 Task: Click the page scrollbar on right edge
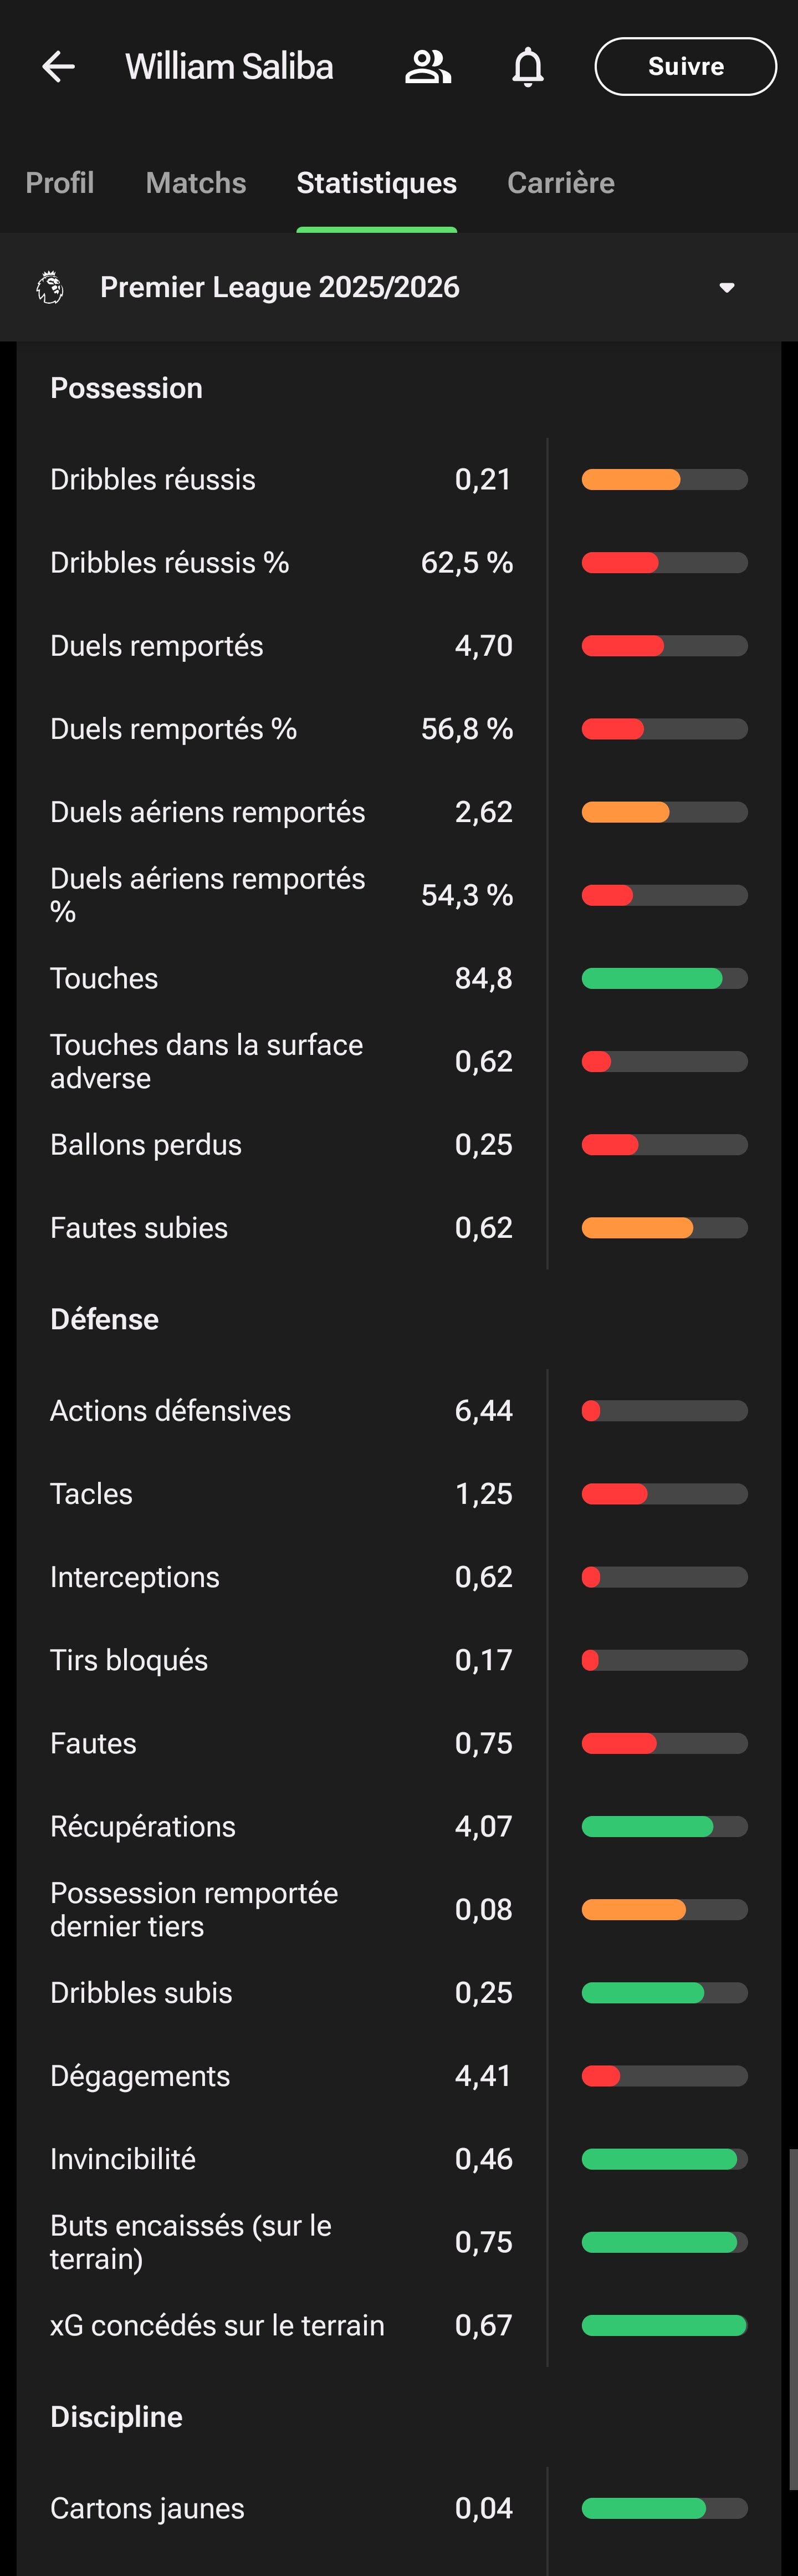(793, 2320)
